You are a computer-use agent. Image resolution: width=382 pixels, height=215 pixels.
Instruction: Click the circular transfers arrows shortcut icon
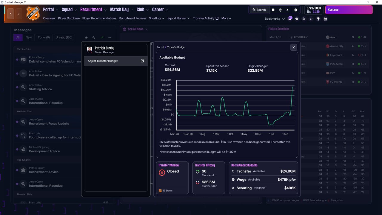(x=311, y=19)
